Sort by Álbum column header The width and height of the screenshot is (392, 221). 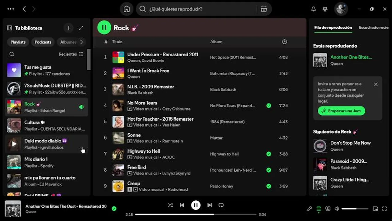click(216, 42)
